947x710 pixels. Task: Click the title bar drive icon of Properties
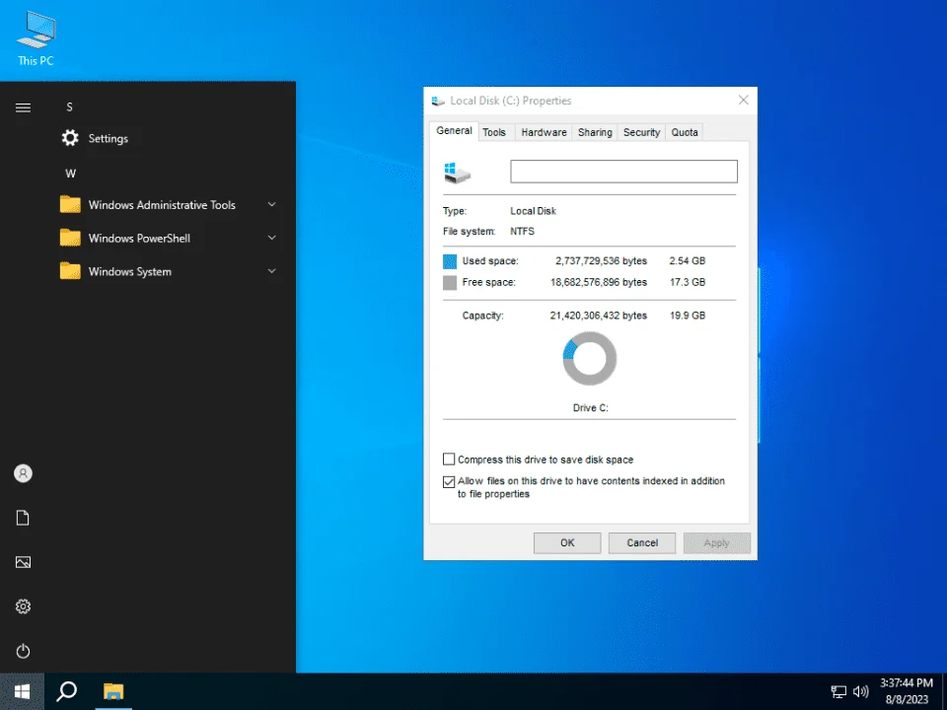tap(438, 101)
